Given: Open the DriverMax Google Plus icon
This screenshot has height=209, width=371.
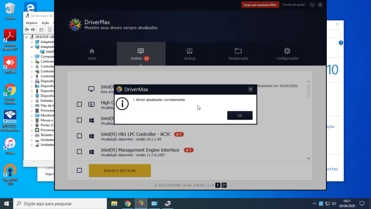Looking at the screenshot, I should [x=224, y=185].
